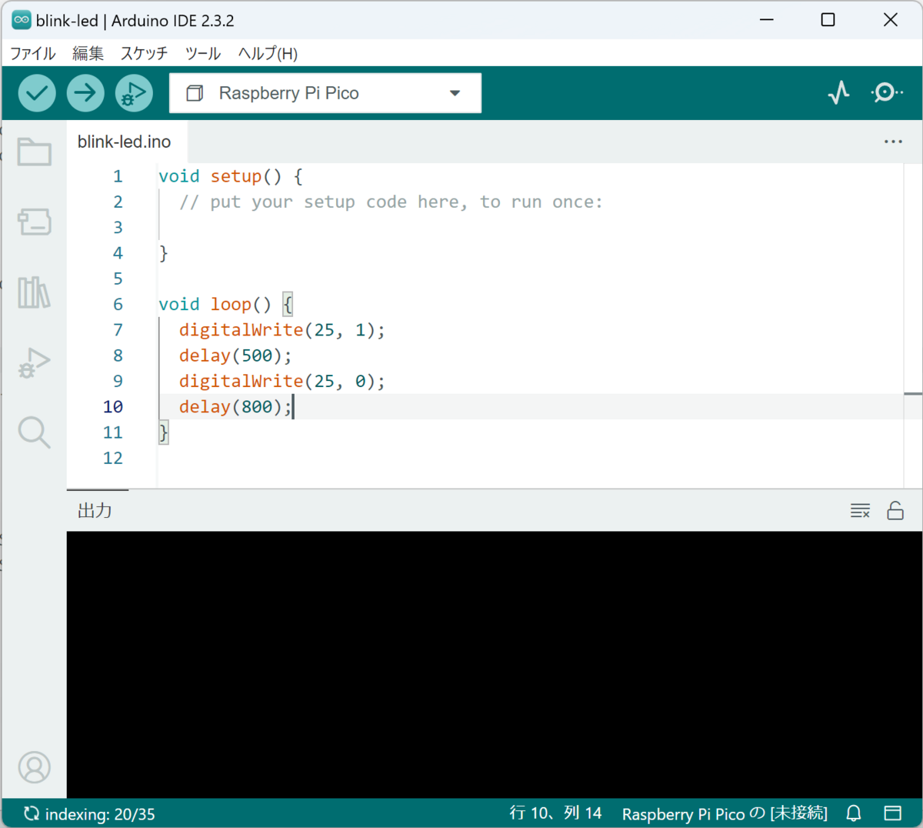Open the スケッチ menu
The image size is (923, 828).
[x=144, y=53]
